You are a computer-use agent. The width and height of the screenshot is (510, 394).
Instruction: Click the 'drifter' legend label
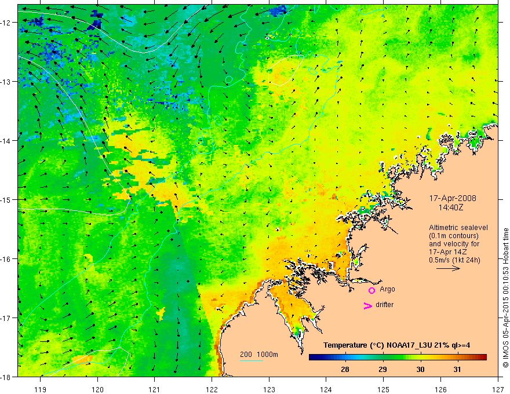coord(384,305)
